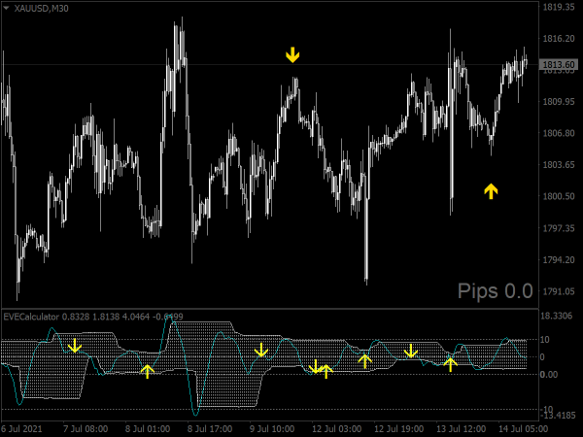
Task: Click the rightmost up arrow in the EVECalculator window
Action: (x=450, y=364)
